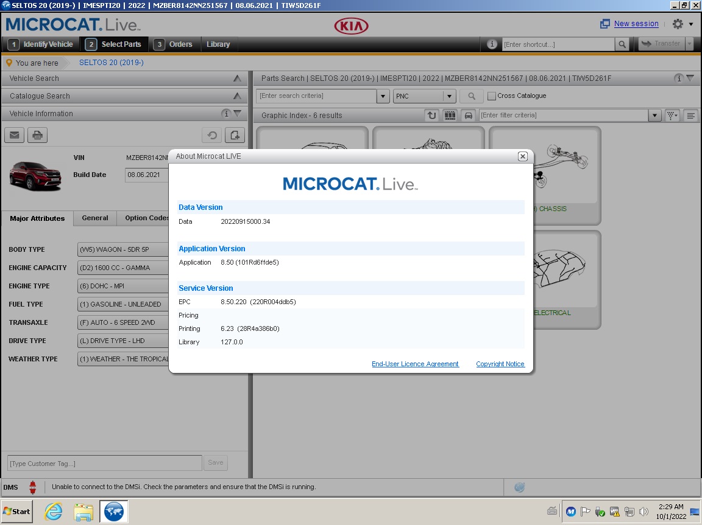Click the Vehicle Information info icon
This screenshot has width=702, height=525.
coord(226,114)
